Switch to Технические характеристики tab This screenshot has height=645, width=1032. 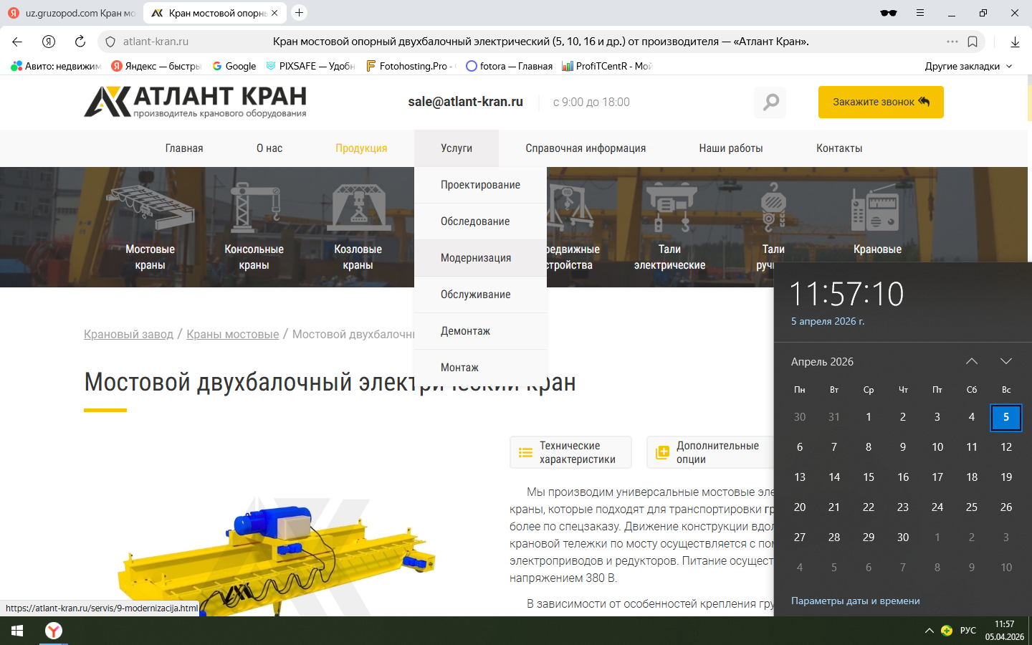(x=570, y=452)
